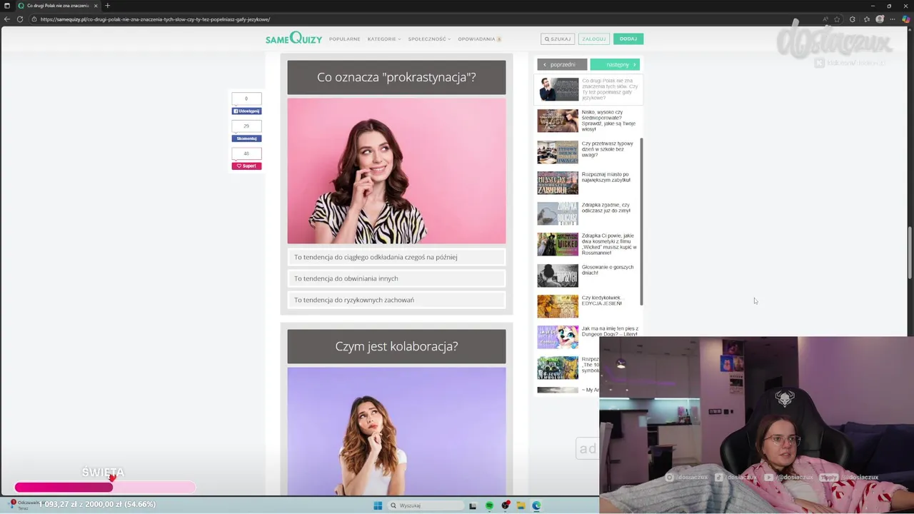Click the pink-background prokrastynacja question image
Viewport: 914px width, 514px height.
(x=396, y=171)
